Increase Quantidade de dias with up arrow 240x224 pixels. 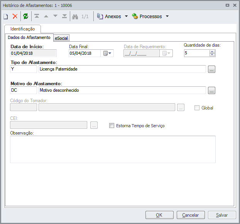(x=212, y=52)
